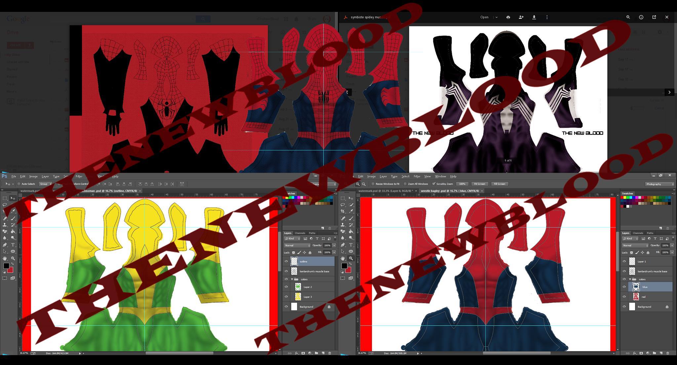Select Ellipse shape tool in left Photoshop window

tap(13, 251)
